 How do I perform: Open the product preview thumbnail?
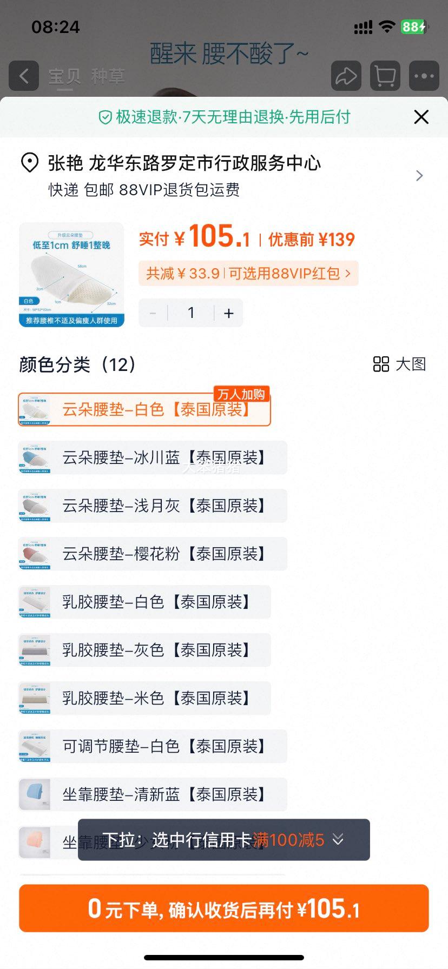pos(71,275)
